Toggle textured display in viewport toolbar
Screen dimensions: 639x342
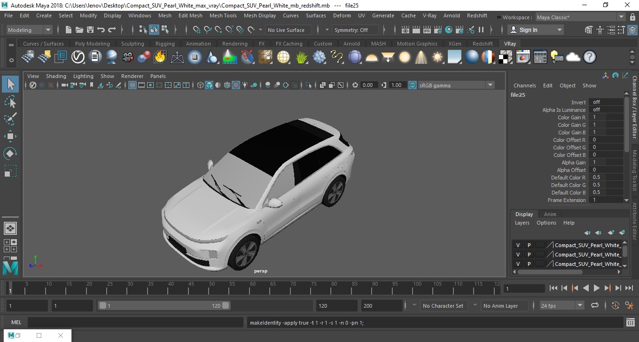click(x=236, y=85)
